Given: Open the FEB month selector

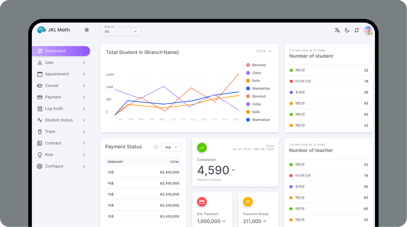Looking at the screenshot, I should 171,147.
